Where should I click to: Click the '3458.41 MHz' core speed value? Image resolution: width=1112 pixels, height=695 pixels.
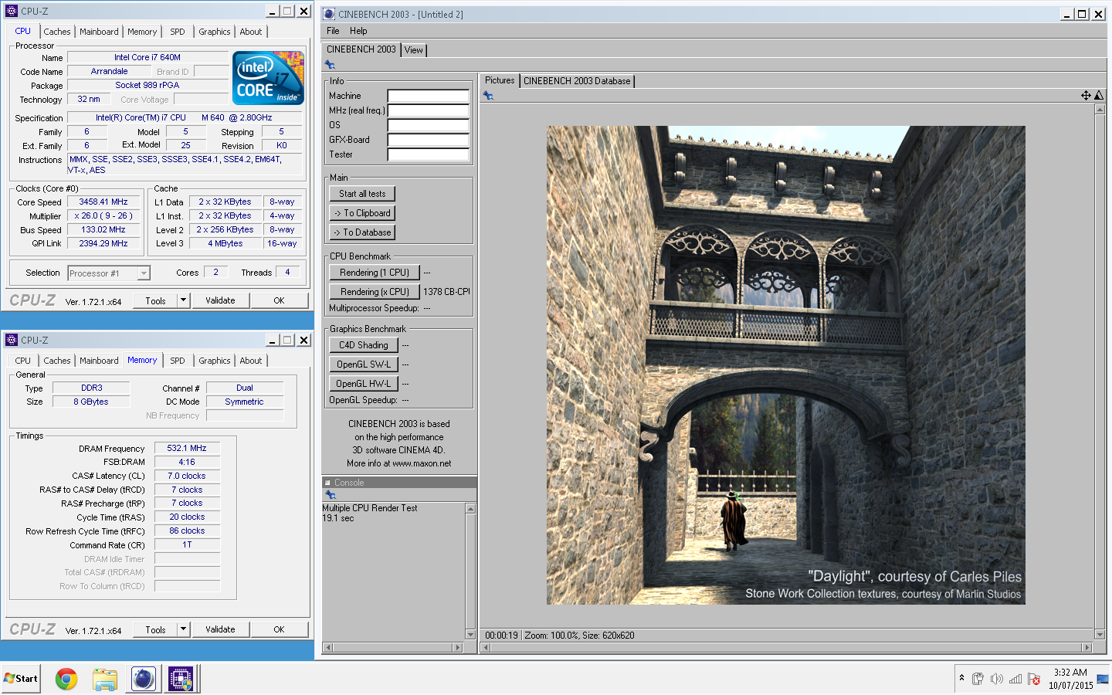click(x=103, y=202)
